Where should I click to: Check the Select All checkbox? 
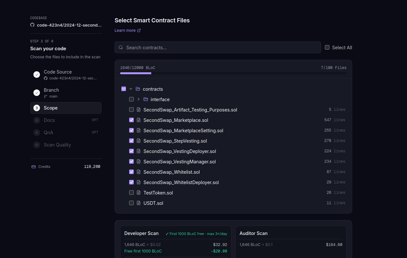327,47
